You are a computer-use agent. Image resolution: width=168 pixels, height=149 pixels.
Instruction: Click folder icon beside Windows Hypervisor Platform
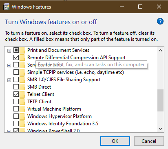click(x=22, y=116)
